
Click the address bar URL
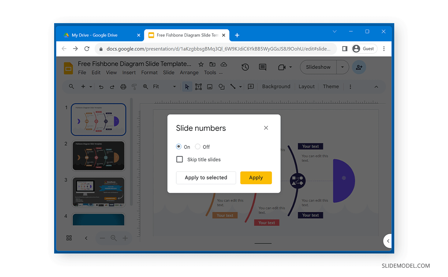[218, 49]
